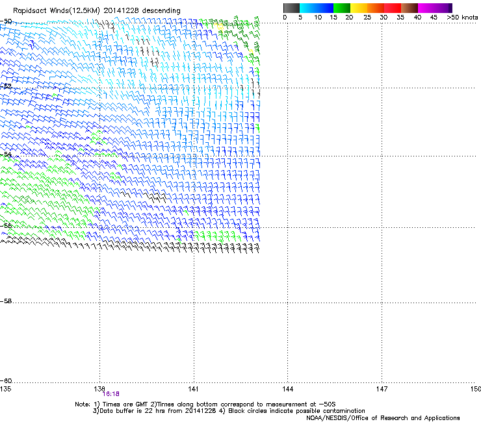The image size is (481, 422).
Task: Click the green 15-20 knots color swatch
Action: 342,8
